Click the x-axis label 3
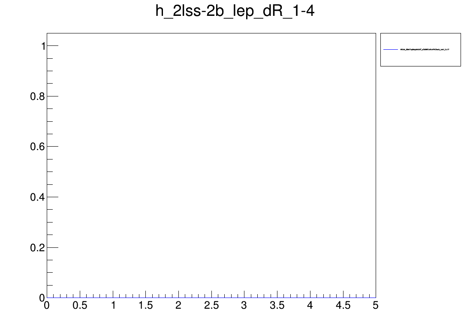Viewport: 470px width, 331px height. tap(244, 306)
